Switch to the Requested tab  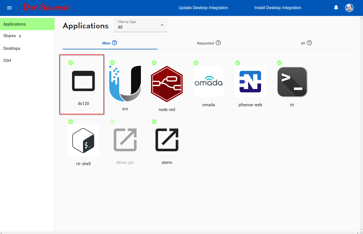click(209, 43)
